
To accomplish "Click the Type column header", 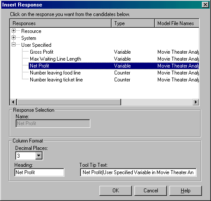I will [133, 23].
